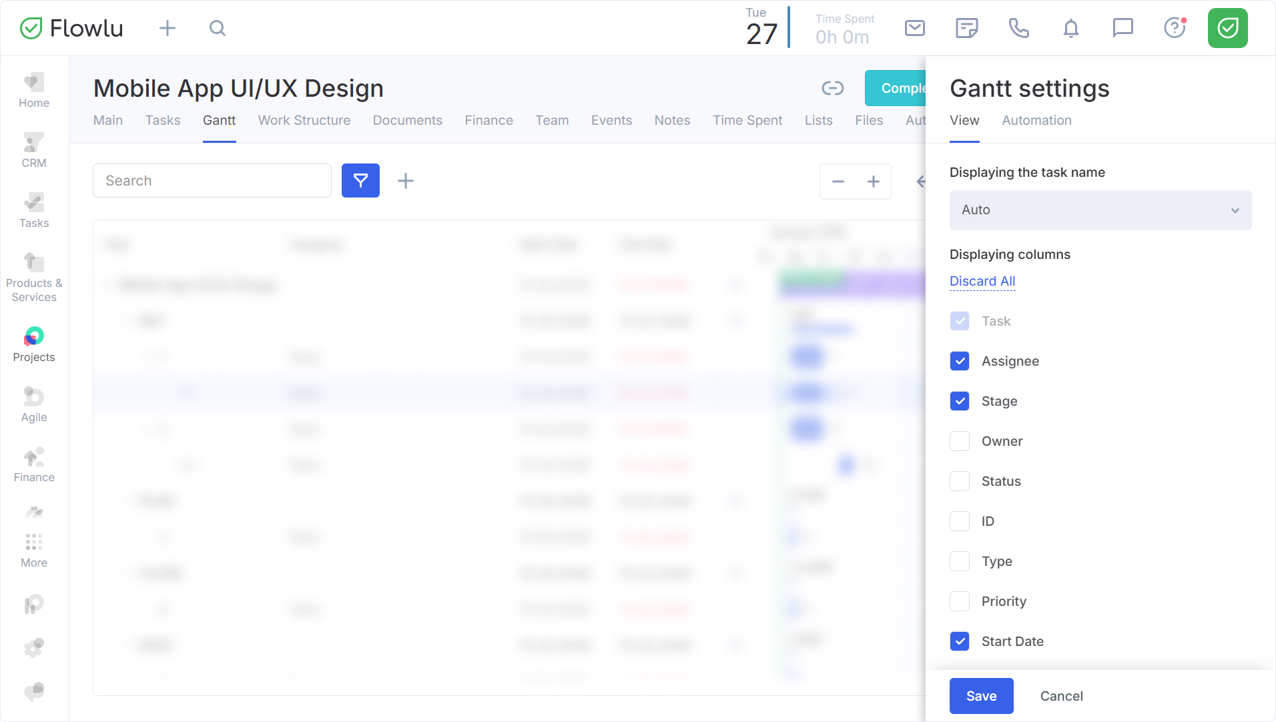Click the Discard All link
This screenshot has width=1276, height=722.
(982, 281)
